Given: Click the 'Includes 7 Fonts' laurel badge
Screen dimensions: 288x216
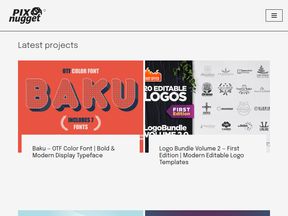Looking at the screenshot, I should (81, 123).
